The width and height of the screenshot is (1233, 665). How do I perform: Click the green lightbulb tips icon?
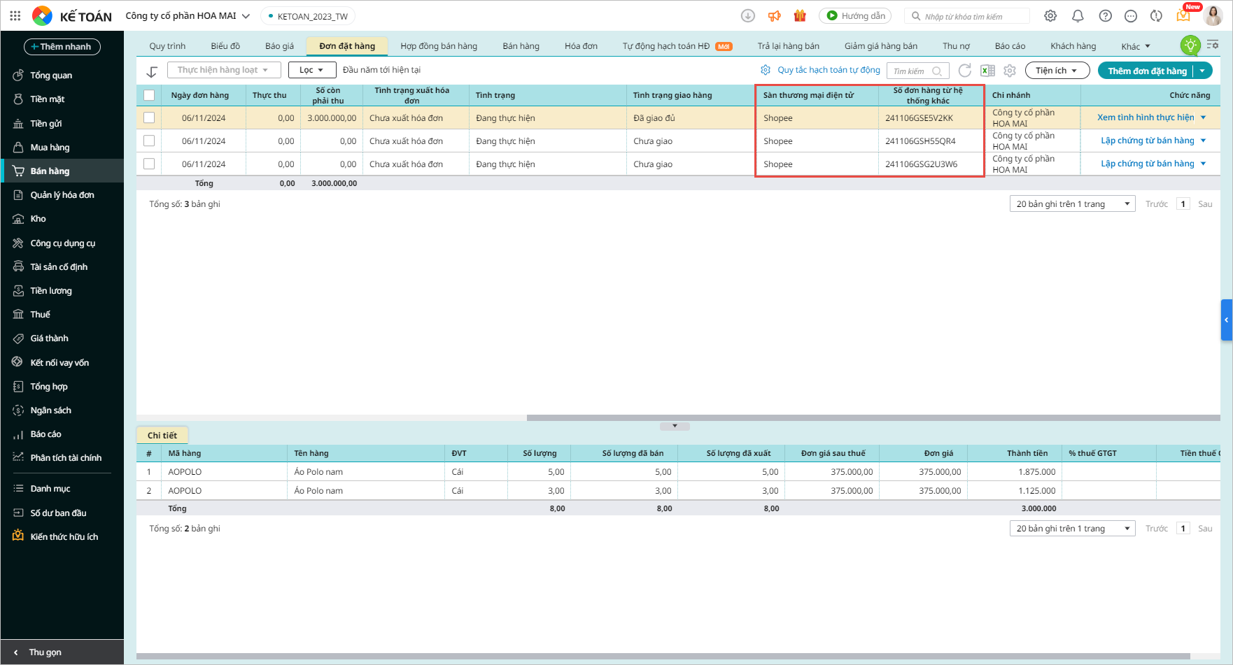(x=1190, y=45)
